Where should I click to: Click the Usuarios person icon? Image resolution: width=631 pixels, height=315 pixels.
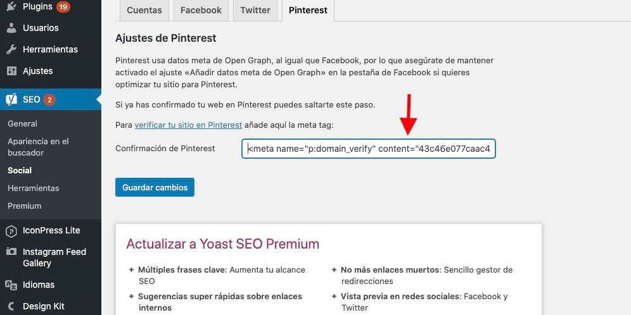(x=11, y=28)
